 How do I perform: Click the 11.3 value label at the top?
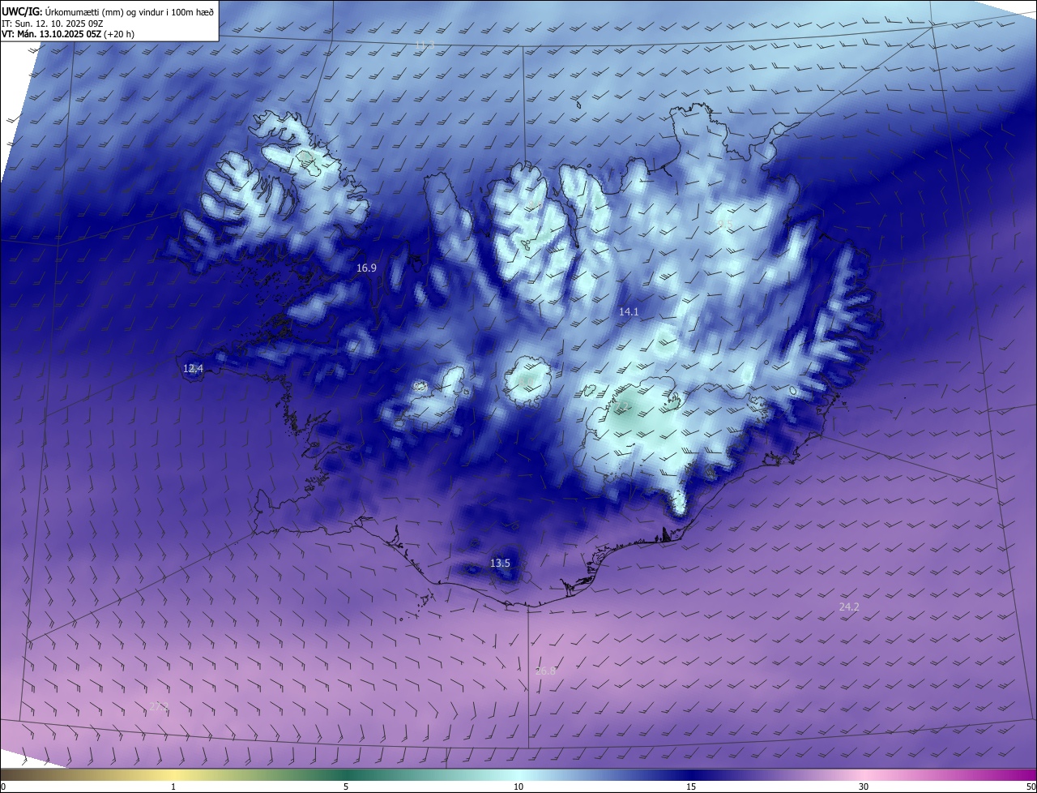click(x=425, y=45)
